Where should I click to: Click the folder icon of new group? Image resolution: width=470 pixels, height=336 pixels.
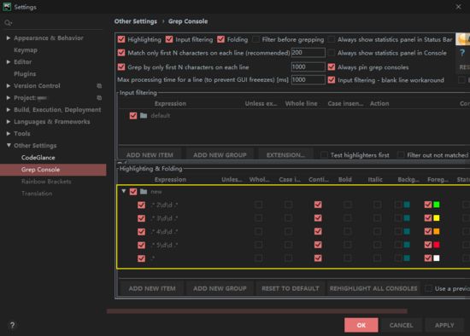[144, 192]
